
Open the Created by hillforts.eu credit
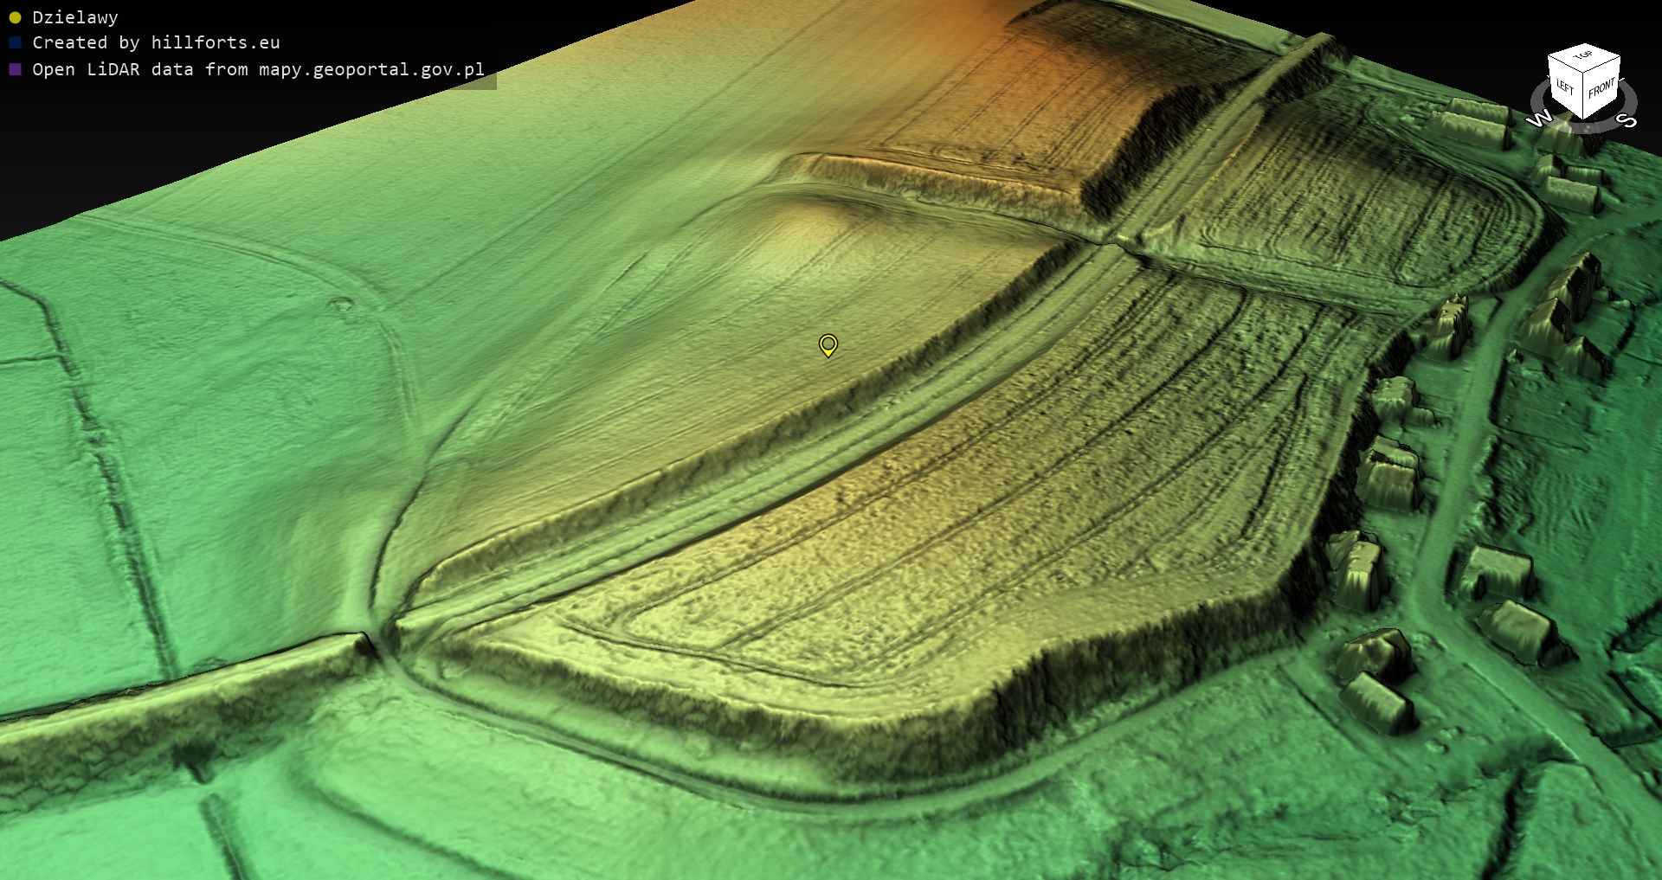pos(156,42)
